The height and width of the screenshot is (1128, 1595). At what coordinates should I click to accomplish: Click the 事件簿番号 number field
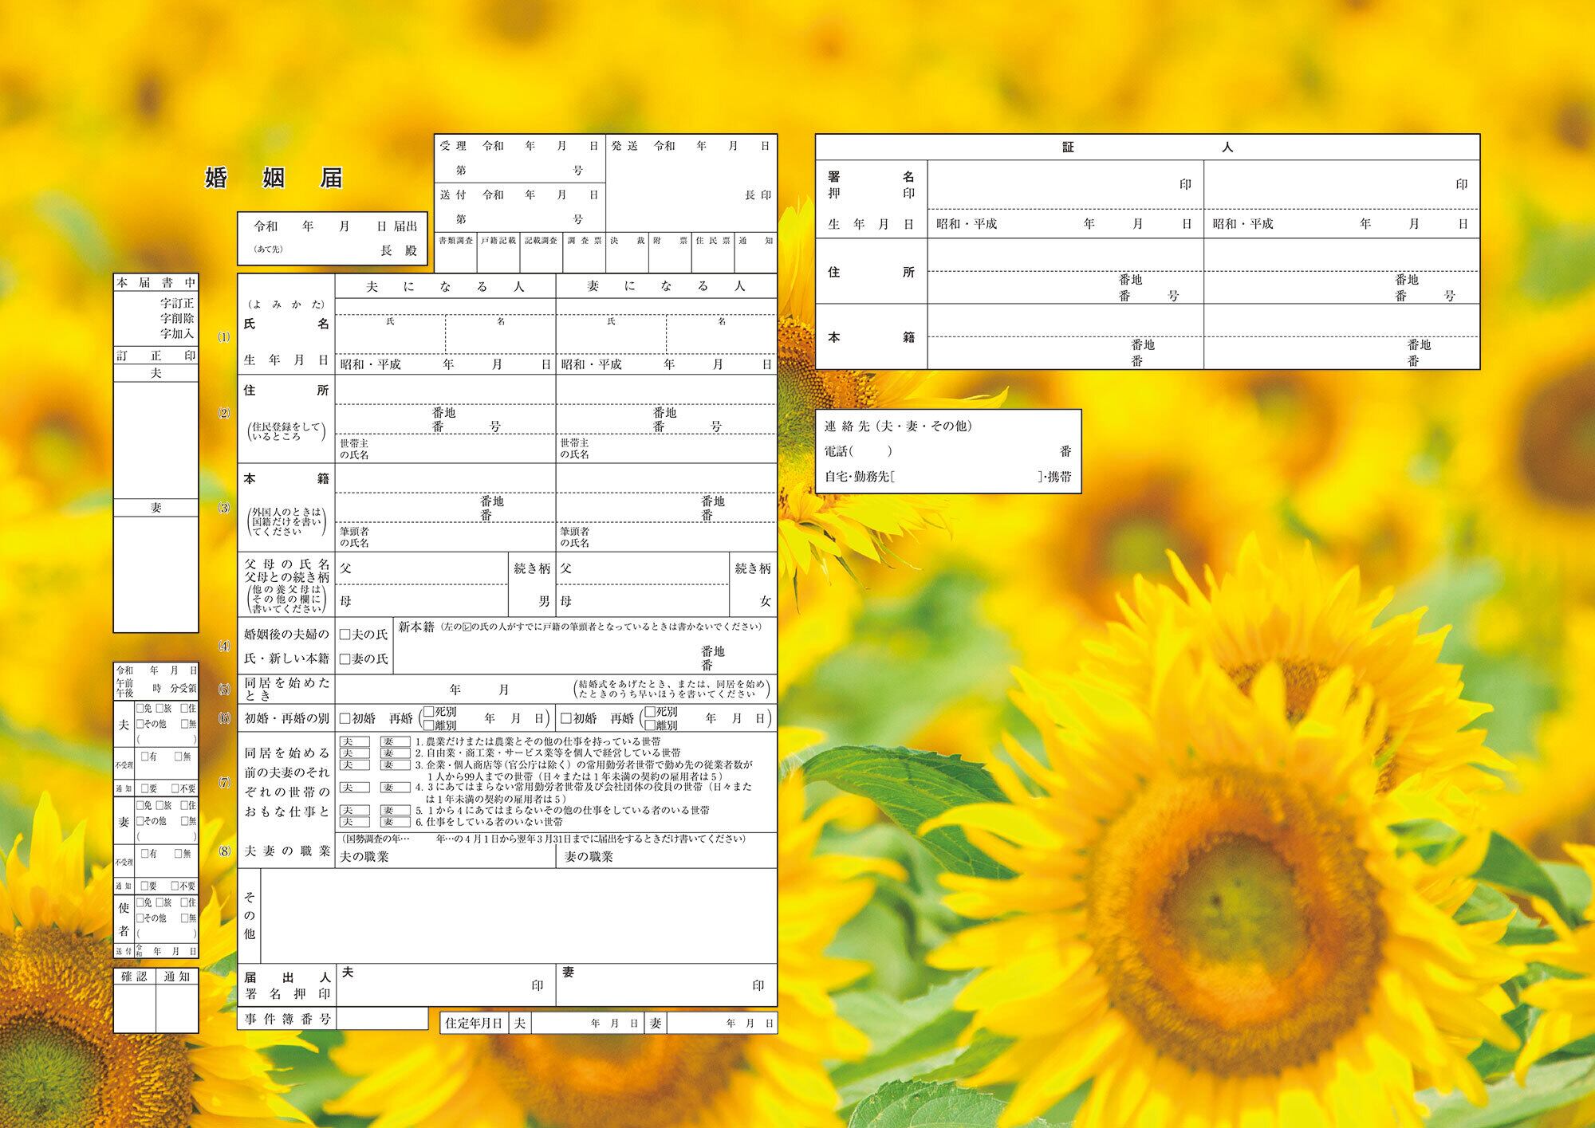tap(383, 1019)
